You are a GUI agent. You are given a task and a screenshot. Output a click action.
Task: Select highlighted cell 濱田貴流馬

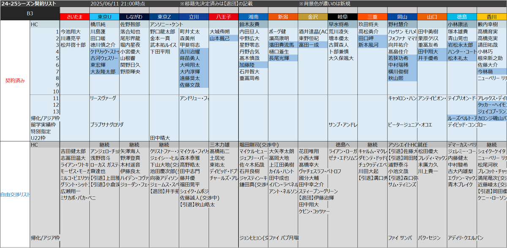pyautogui.click(x=283, y=44)
